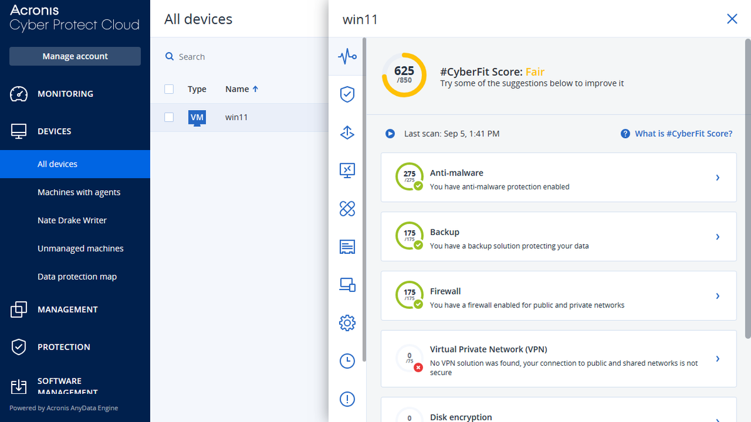751x422 pixels.
Task: Expand the Firewall recommendation row
Action: point(717,296)
